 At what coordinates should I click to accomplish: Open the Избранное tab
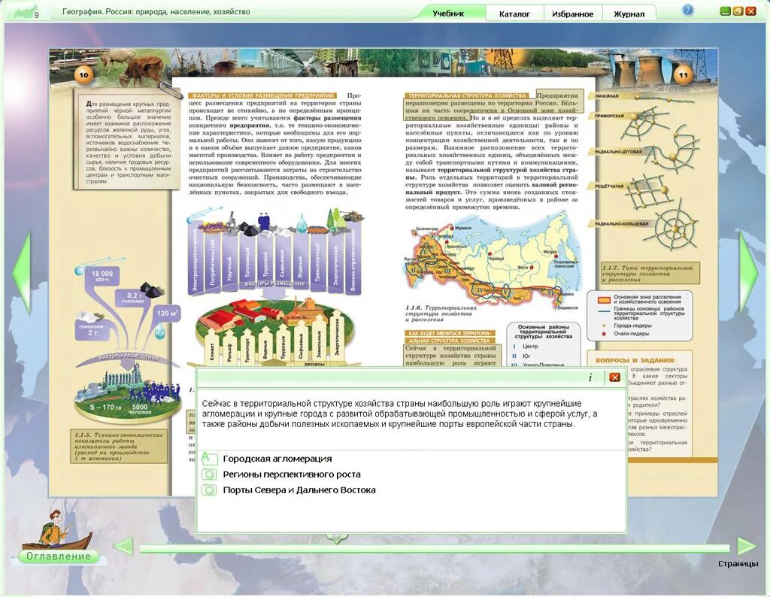pyautogui.click(x=572, y=14)
